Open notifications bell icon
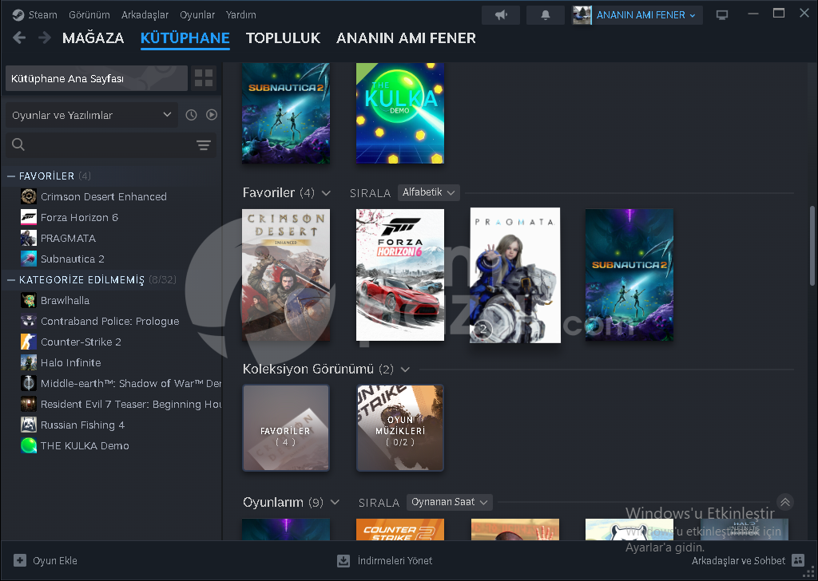This screenshot has width=818, height=581. (x=545, y=15)
